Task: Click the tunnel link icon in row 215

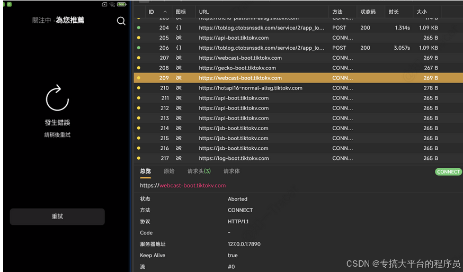Action: pos(179,138)
